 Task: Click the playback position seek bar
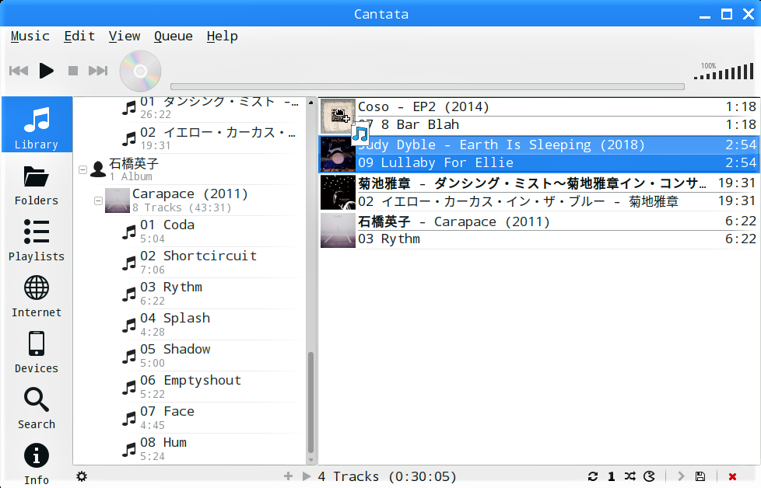click(428, 87)
